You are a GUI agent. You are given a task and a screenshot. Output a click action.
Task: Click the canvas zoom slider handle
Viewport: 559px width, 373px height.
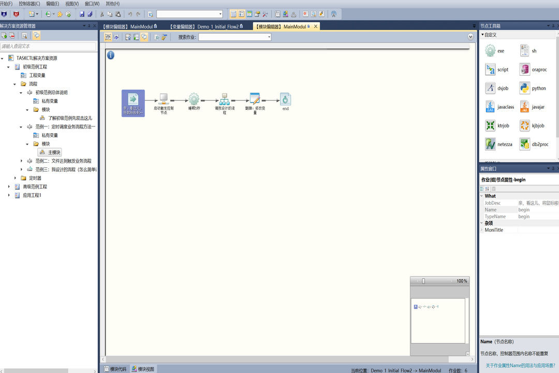click(x=423, y=281)
